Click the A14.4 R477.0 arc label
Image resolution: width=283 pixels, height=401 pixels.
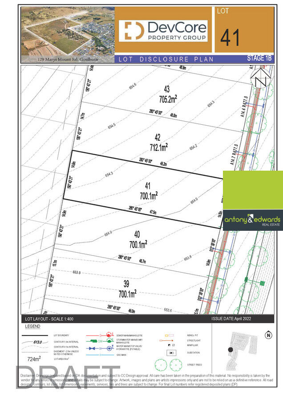point(244,106)
